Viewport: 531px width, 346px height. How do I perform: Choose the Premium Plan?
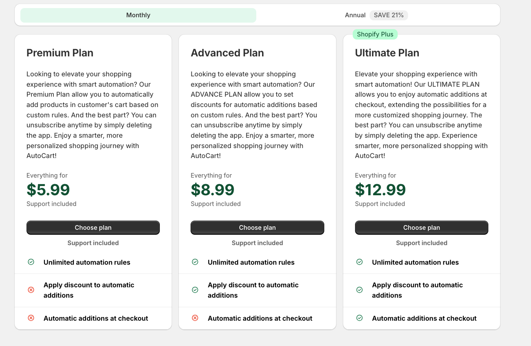(93, 227)
